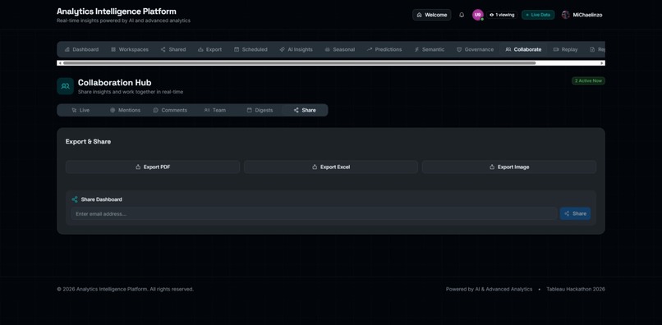Image resolution: width=662 pixels, height=325 pixels.
Task: Switch to the Shared tab
Action: 173,49
